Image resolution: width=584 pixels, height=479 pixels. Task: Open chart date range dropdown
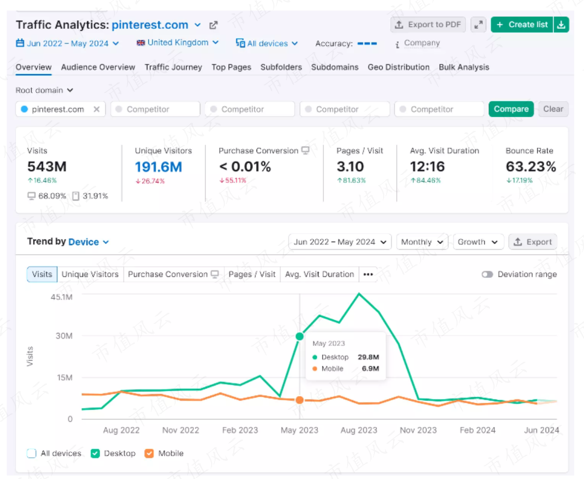340,242
